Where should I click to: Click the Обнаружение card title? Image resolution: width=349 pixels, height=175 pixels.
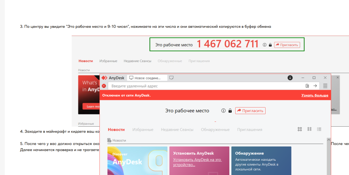250,153
